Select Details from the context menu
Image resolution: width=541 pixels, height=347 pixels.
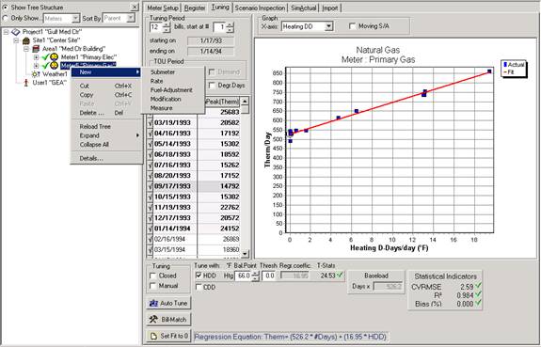point(91,159)
